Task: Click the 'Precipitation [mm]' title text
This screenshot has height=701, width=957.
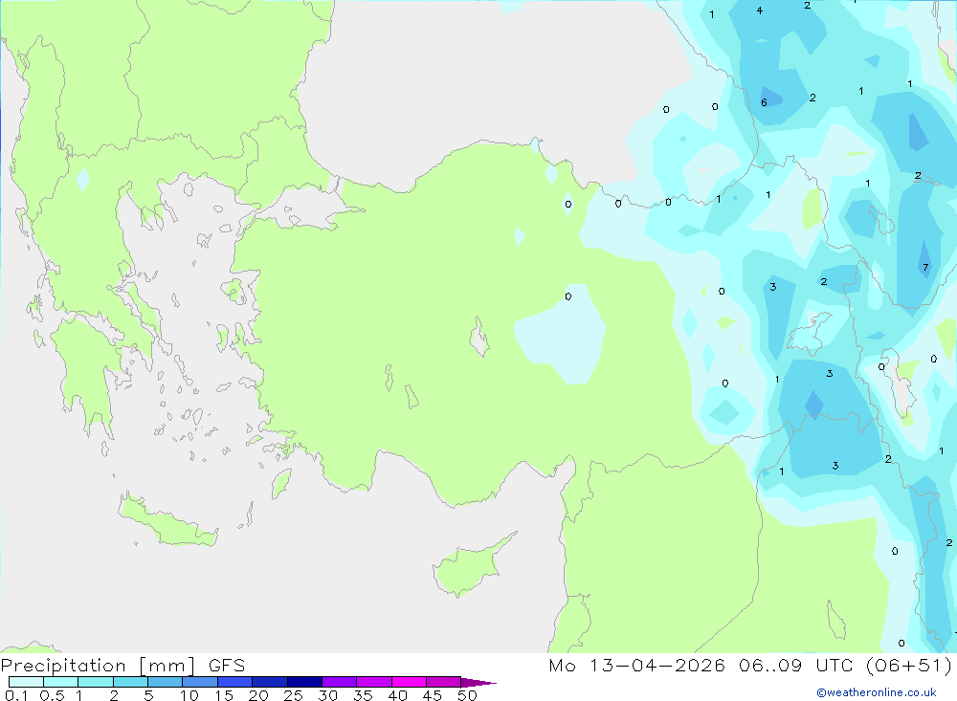Action: coord(99,666)
